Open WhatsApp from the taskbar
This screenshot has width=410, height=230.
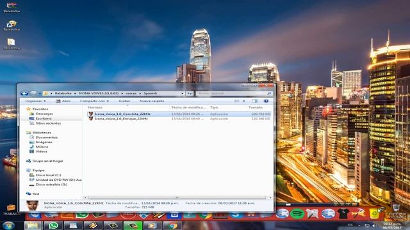coord(53,226)
